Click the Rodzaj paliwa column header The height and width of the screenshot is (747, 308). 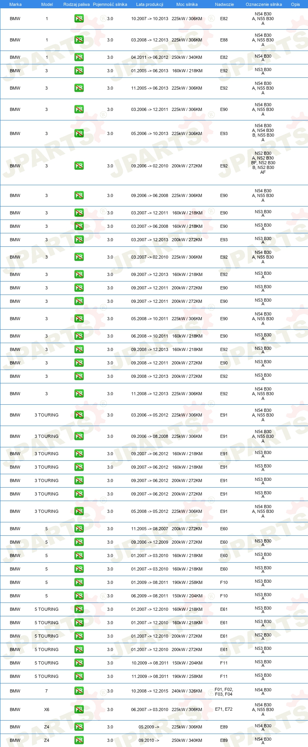(x=76, y=4)
